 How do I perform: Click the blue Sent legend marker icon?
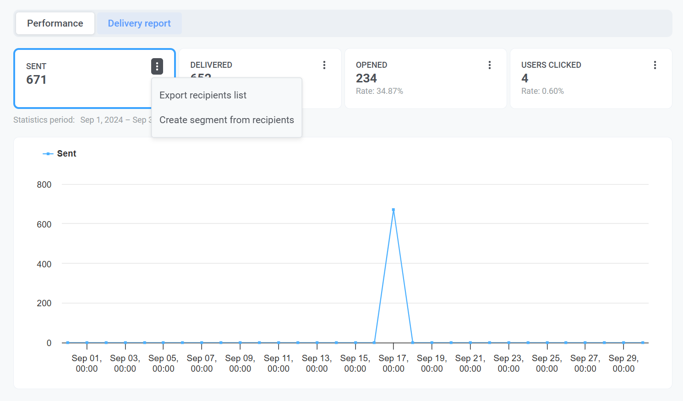pyautogui.click(x=48, y=154)
